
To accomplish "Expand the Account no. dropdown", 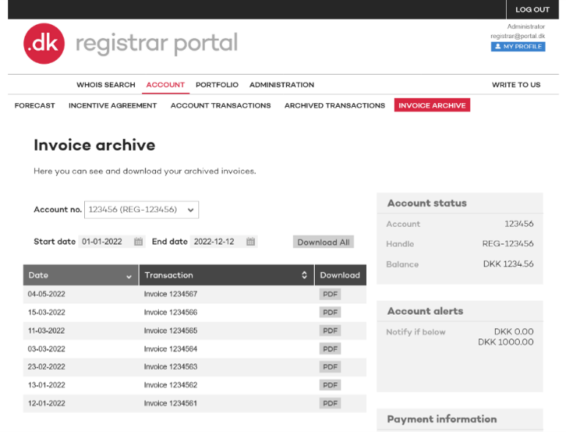I will pos(141,210).
